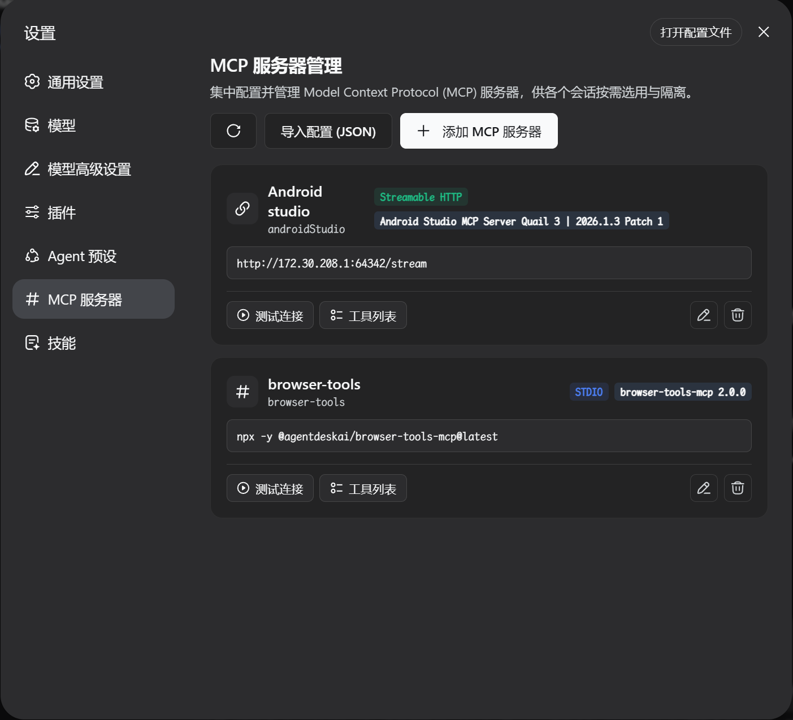Edit the browser-tools server

click(704, 488)
